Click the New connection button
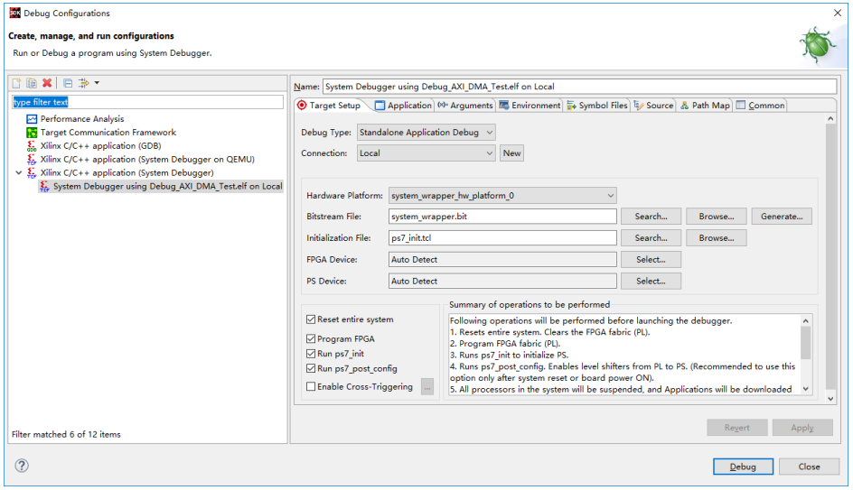 click(511, 153)
